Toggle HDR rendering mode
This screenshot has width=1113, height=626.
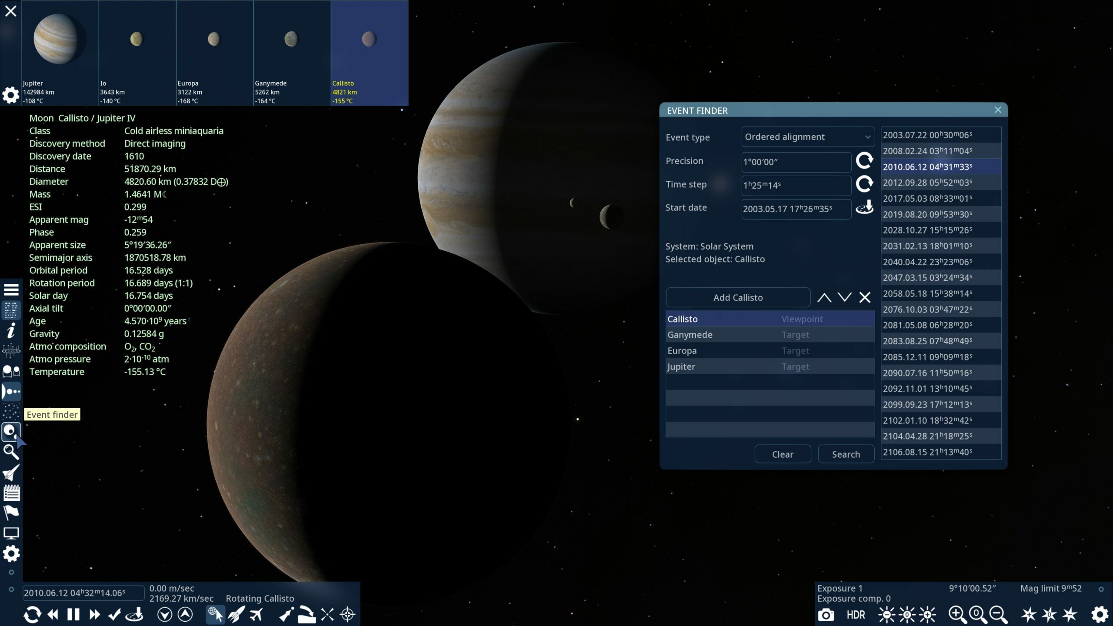tap(855, 615)
